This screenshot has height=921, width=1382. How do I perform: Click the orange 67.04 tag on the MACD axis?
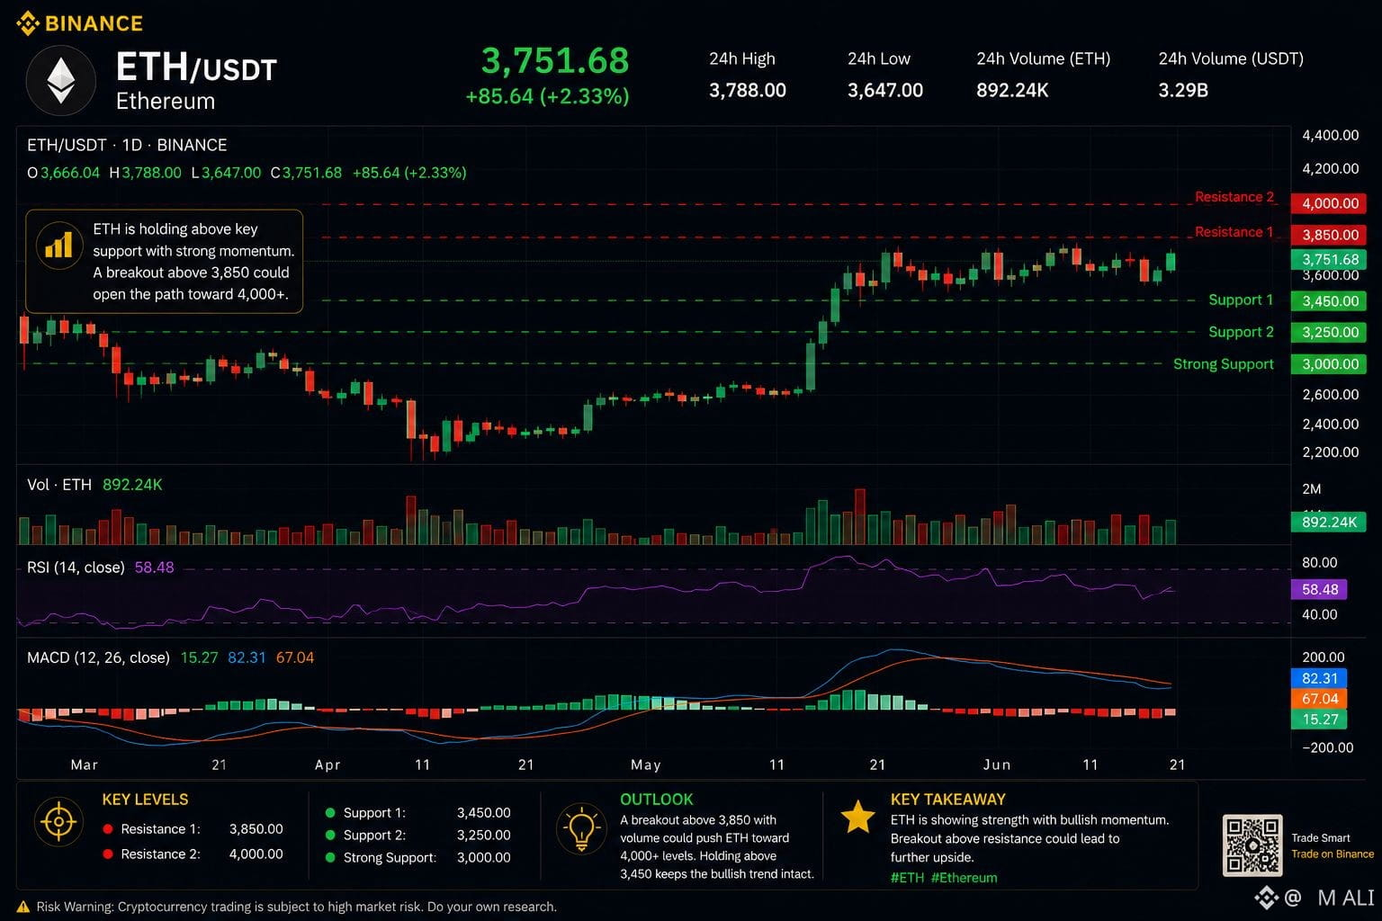tap(1320, 699)
